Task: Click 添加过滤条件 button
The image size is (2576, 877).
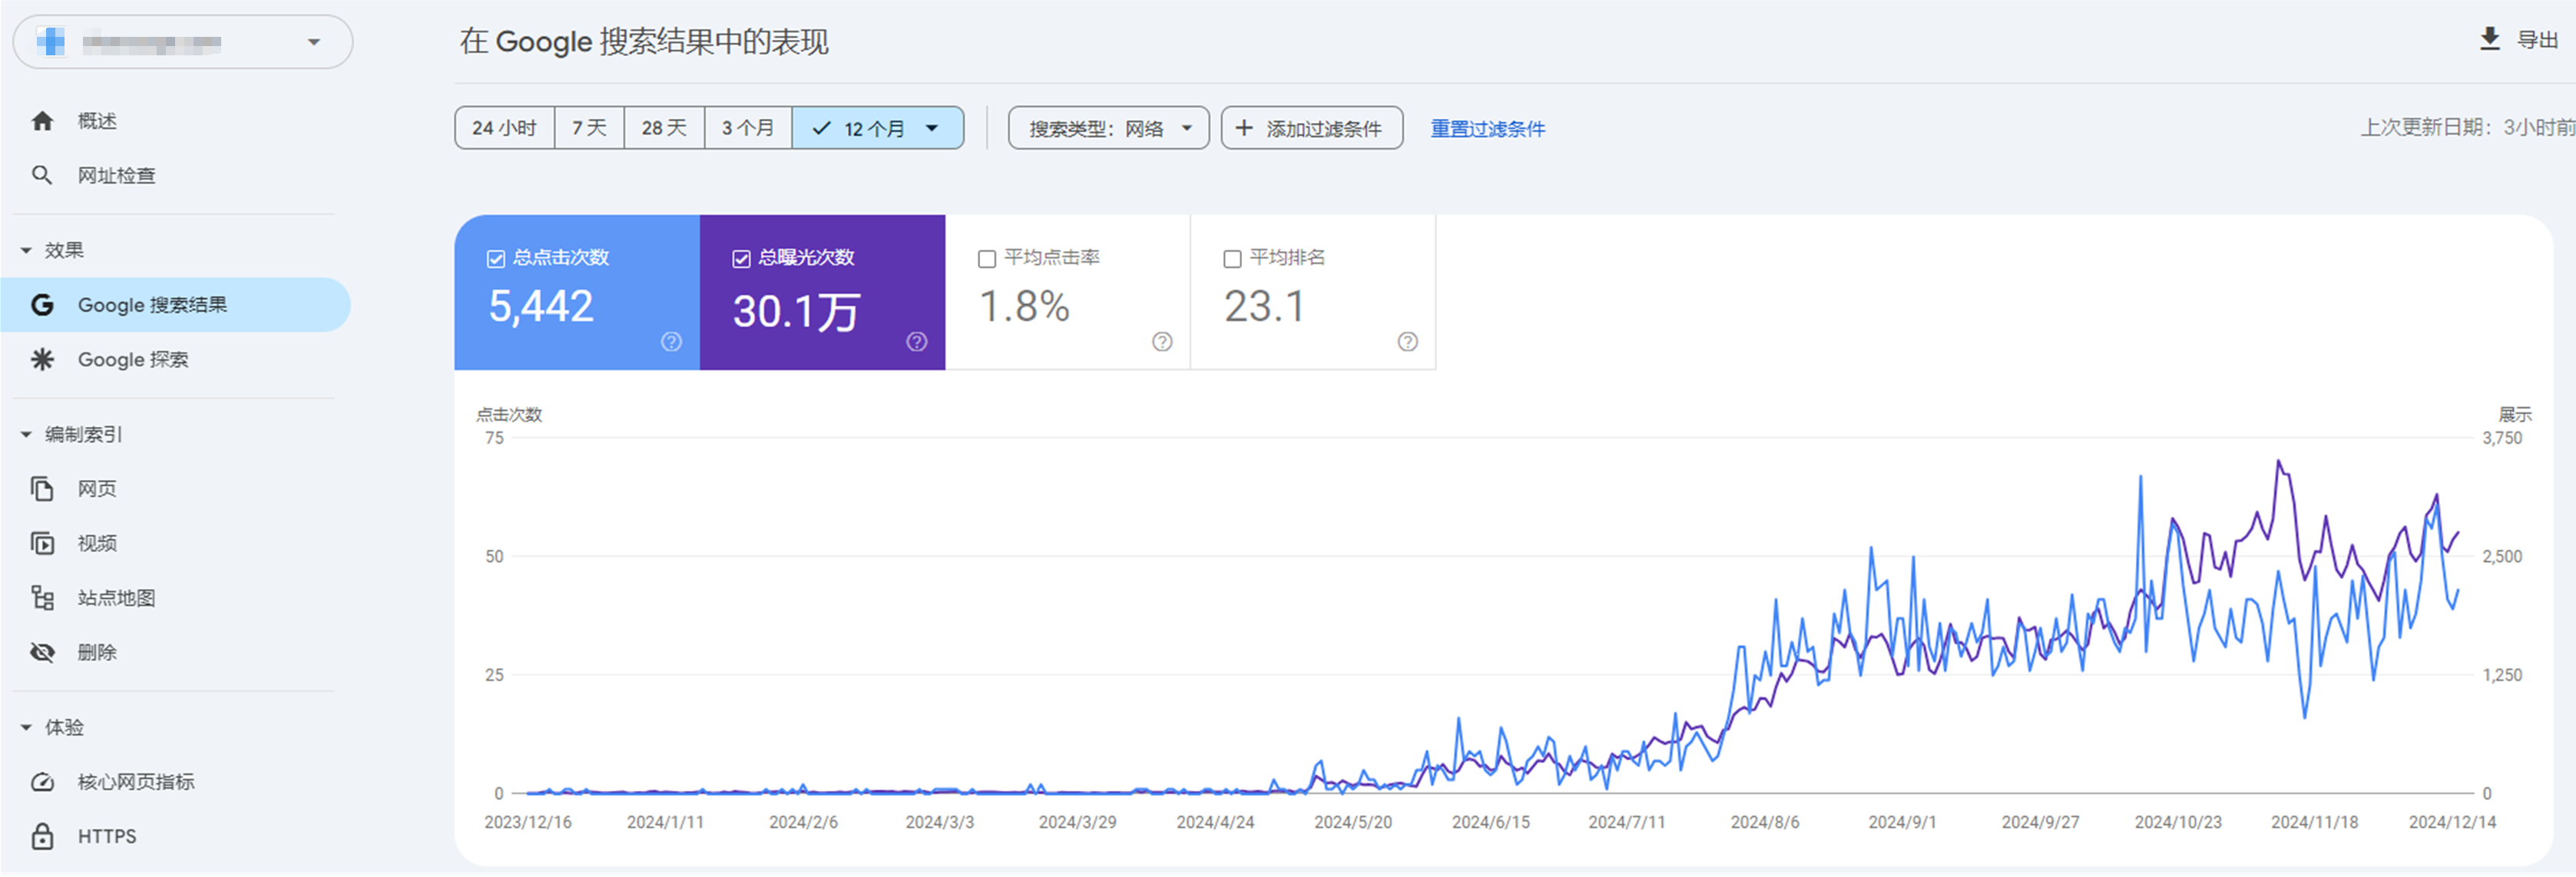Action: [x=1311, y=128]
